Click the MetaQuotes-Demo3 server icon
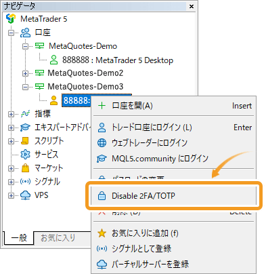The height and width of the screenshot is (274, 266). pos(39,87)
